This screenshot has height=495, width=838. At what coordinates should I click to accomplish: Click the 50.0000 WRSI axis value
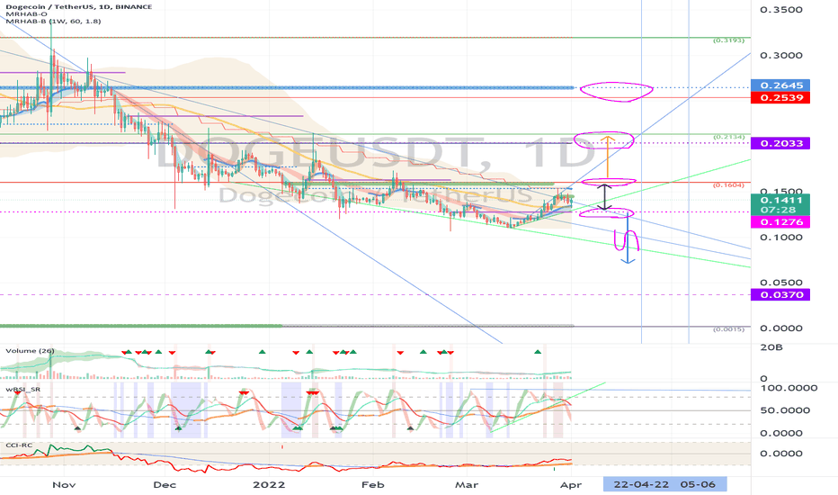(x=785, y=410)
